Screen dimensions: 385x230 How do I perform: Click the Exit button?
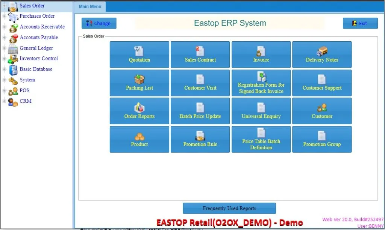[x=360, y=23]
